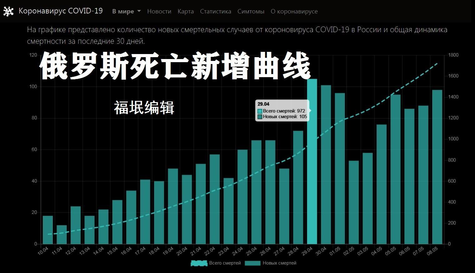Toggle the Новых смертей legend series

279,263
